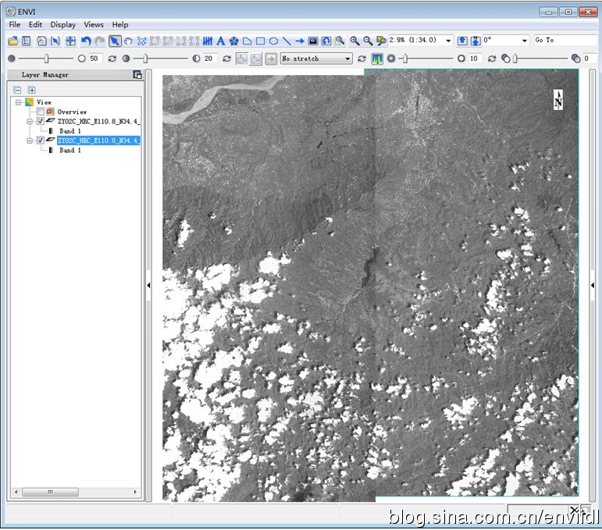Select the Rectangle annotation tool

(260, 41)
